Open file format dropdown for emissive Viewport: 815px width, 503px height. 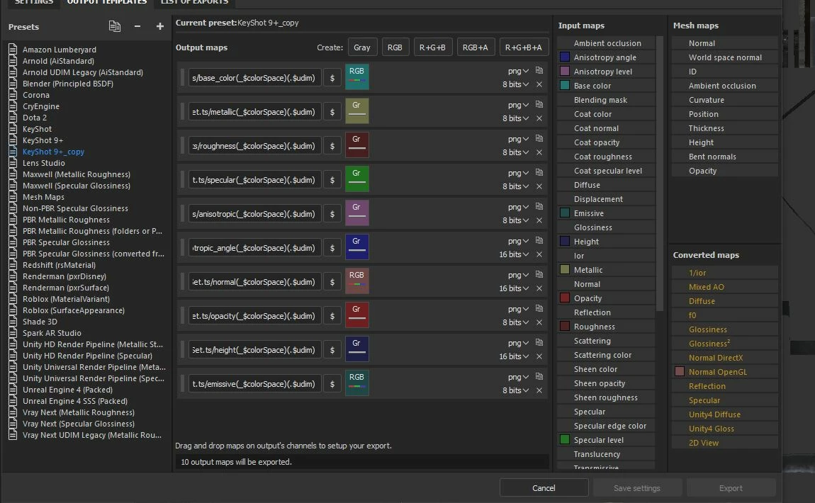518,377
